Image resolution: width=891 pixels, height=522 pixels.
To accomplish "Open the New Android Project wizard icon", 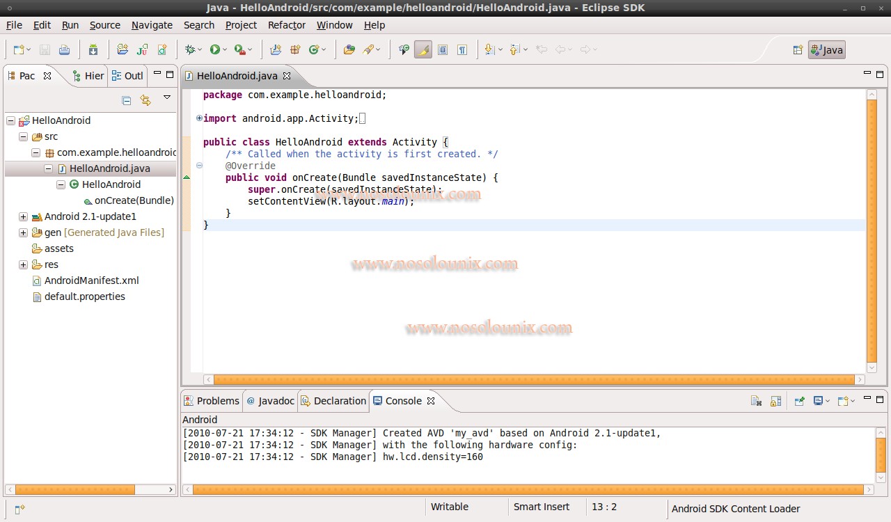I will click(123, 49).
